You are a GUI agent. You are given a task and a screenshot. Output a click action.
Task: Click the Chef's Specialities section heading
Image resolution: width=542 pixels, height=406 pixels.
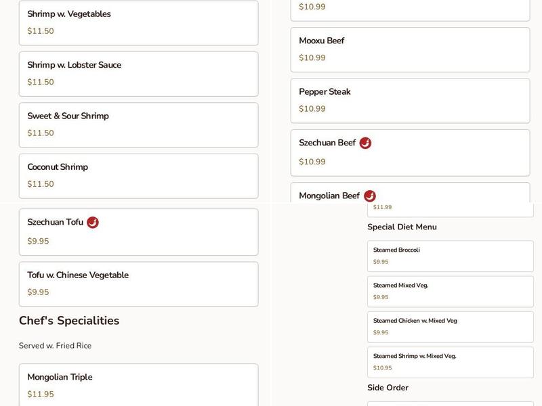coord(69,321)
